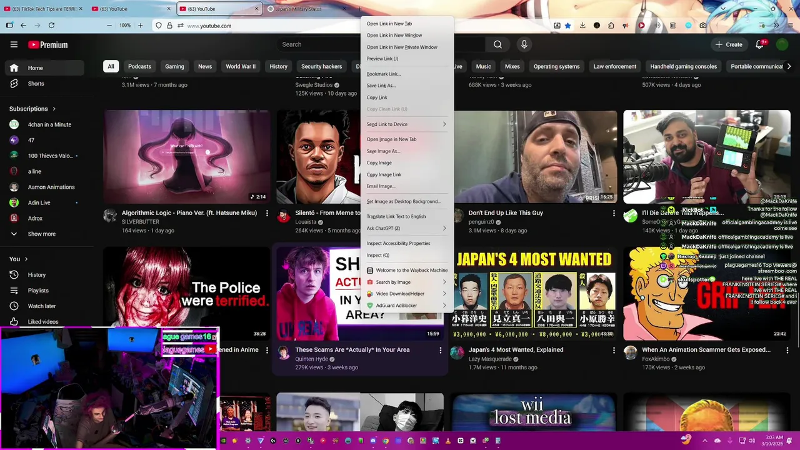Select the Operating systems filter chip
This screenshot has height=450, width=800.
[556, 66]
